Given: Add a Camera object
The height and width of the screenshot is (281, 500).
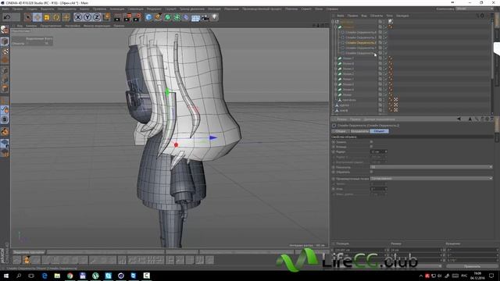Looking at the screenshot, I should click(x=205, y=17).
